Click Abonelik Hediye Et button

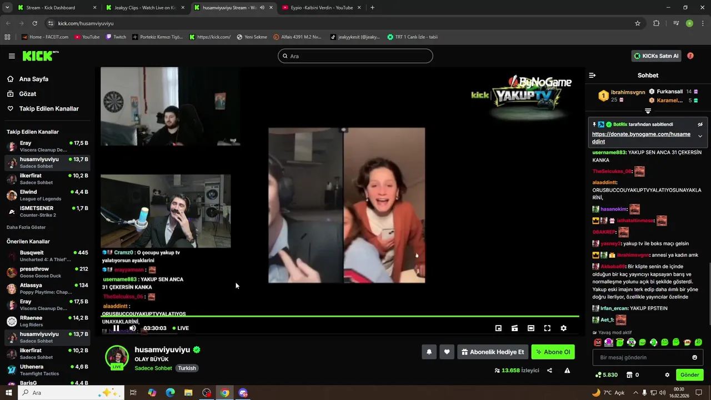pos(492,352)
